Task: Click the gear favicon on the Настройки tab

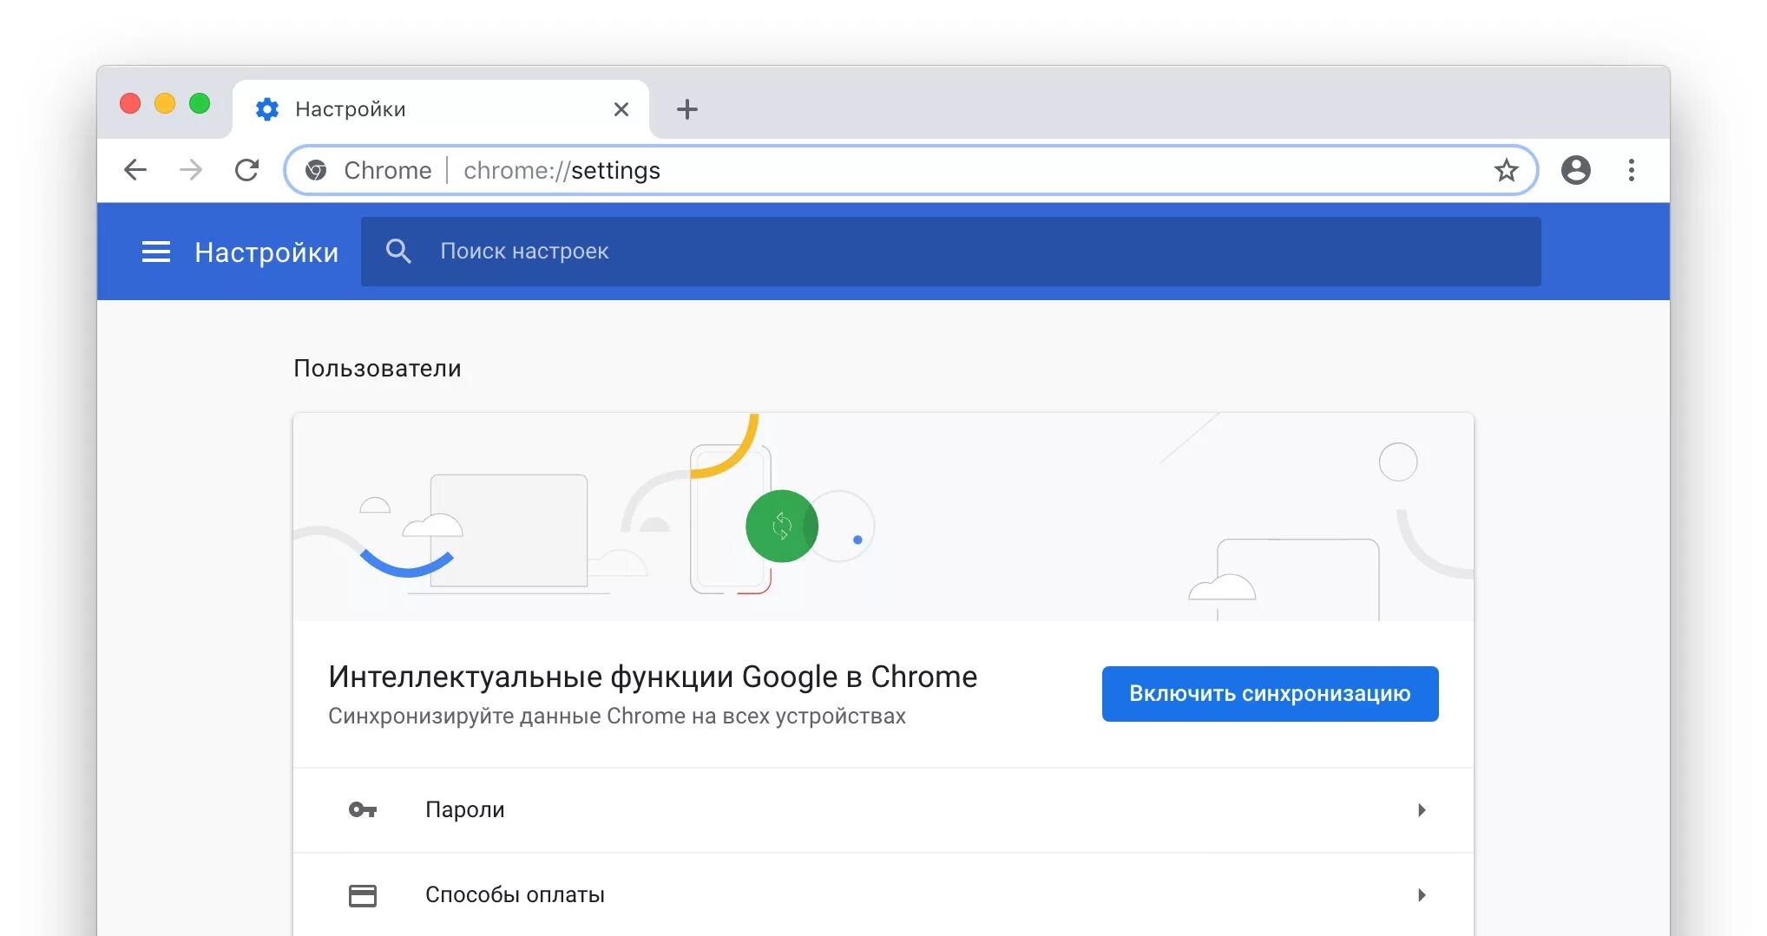Action: coord(267,109)
